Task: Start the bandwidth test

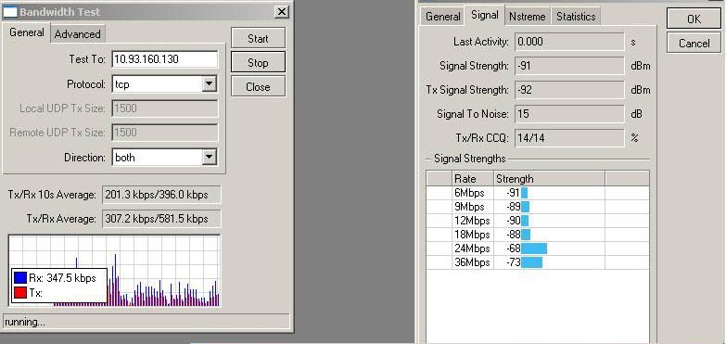Action: click(258, 38)
